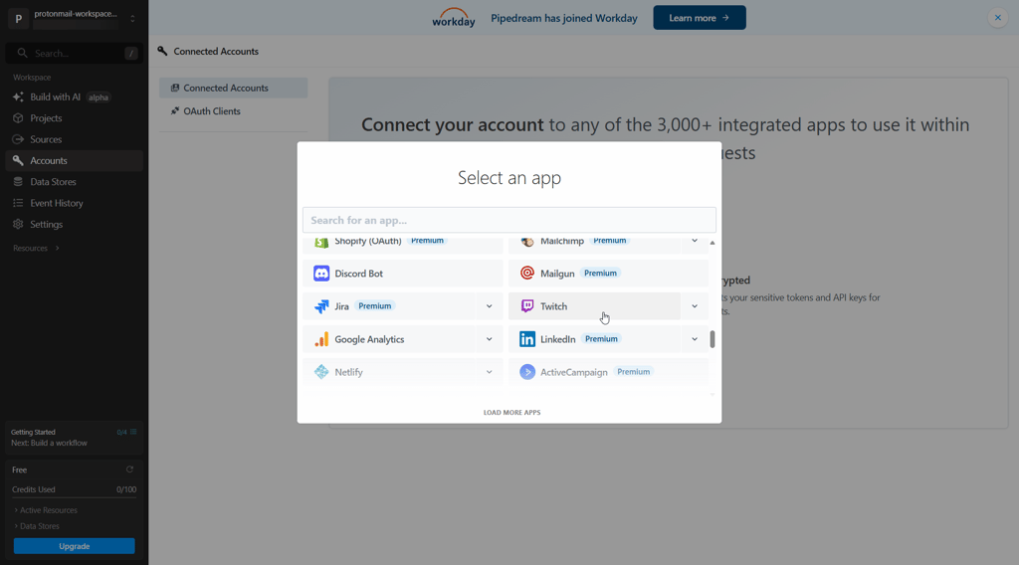This screenshot has width=1019, height=565.
Task: Expand the Twitch options chevron
Action: click(x=694, y=306)
